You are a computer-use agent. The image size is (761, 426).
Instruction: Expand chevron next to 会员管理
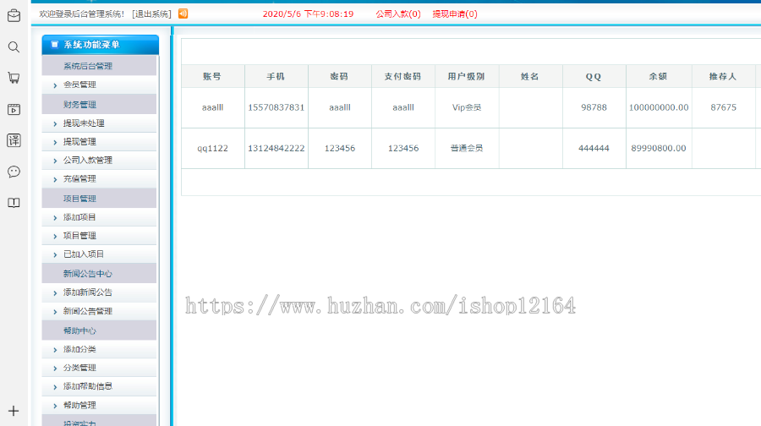click(55, 85)
